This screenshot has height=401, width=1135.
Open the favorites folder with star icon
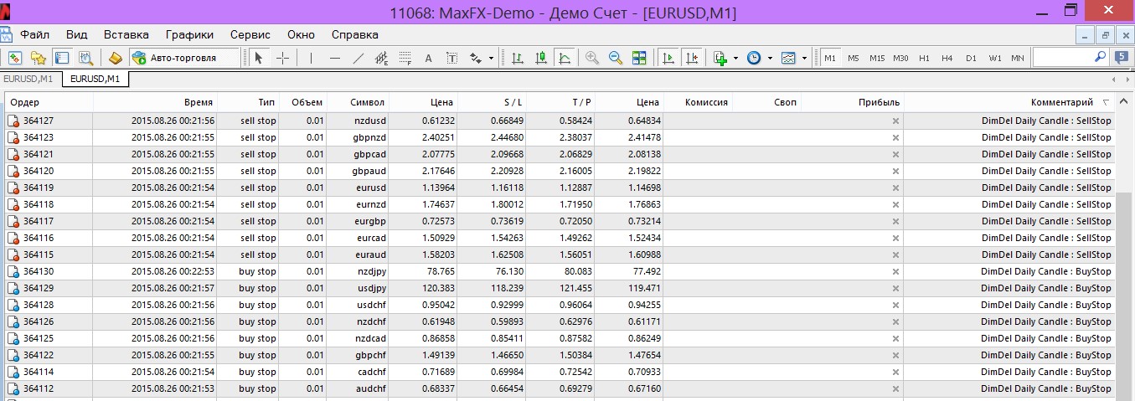tap(38, 58)
